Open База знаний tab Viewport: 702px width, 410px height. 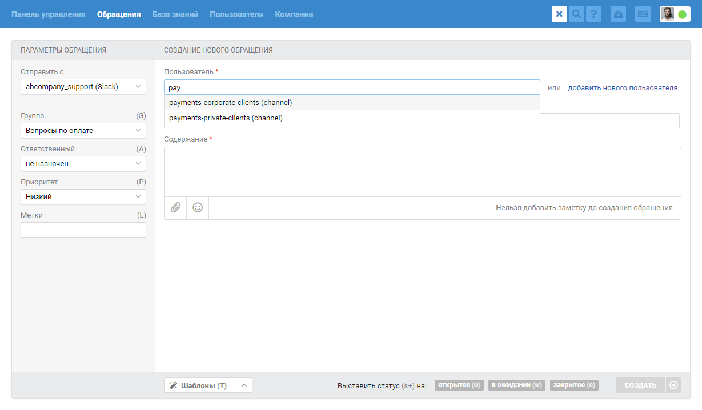175,14
